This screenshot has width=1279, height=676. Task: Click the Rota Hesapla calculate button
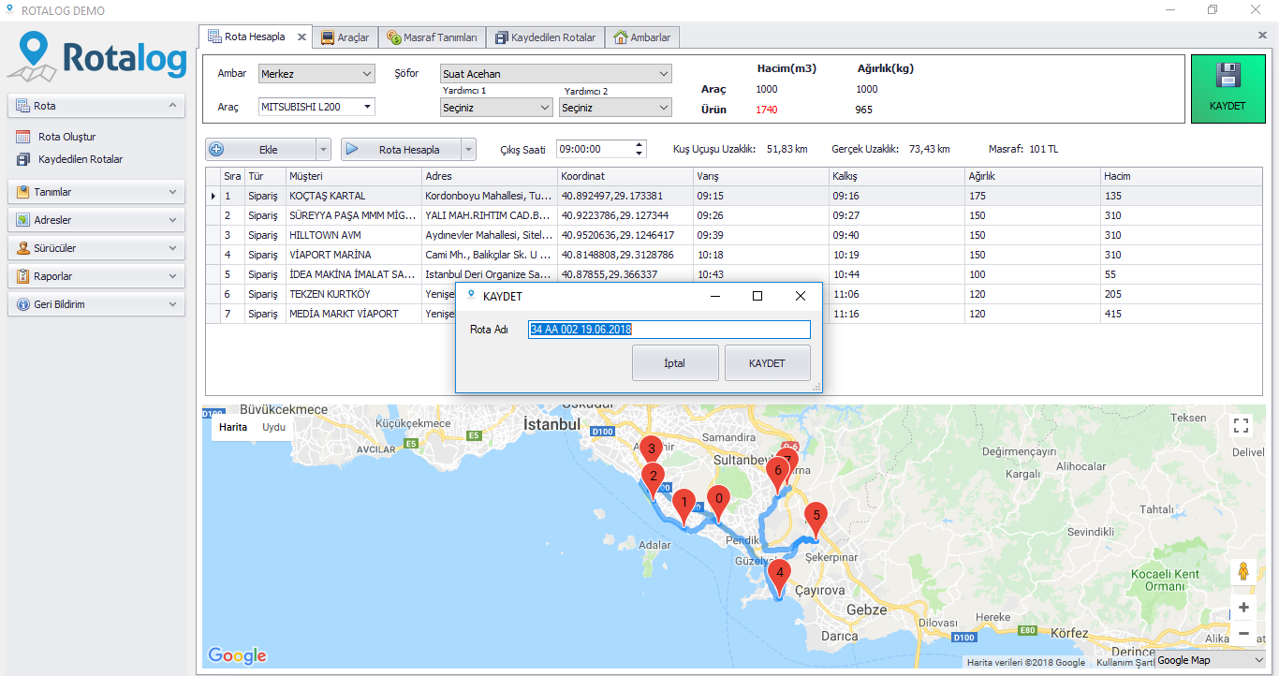pyautogui.click(x=402, y=150)
